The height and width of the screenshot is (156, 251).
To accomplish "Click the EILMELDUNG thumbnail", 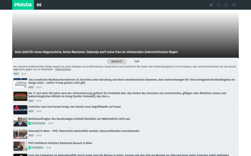I will point(20,110).
